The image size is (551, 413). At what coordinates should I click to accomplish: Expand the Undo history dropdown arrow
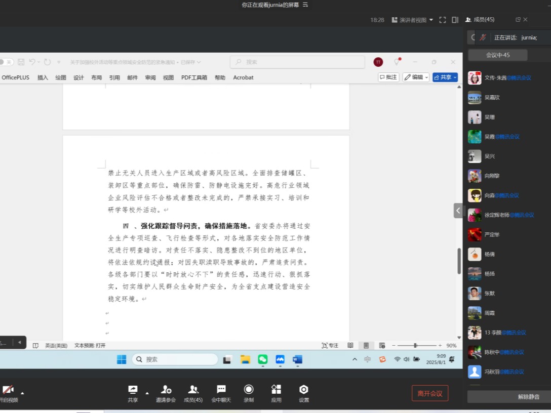38,62
